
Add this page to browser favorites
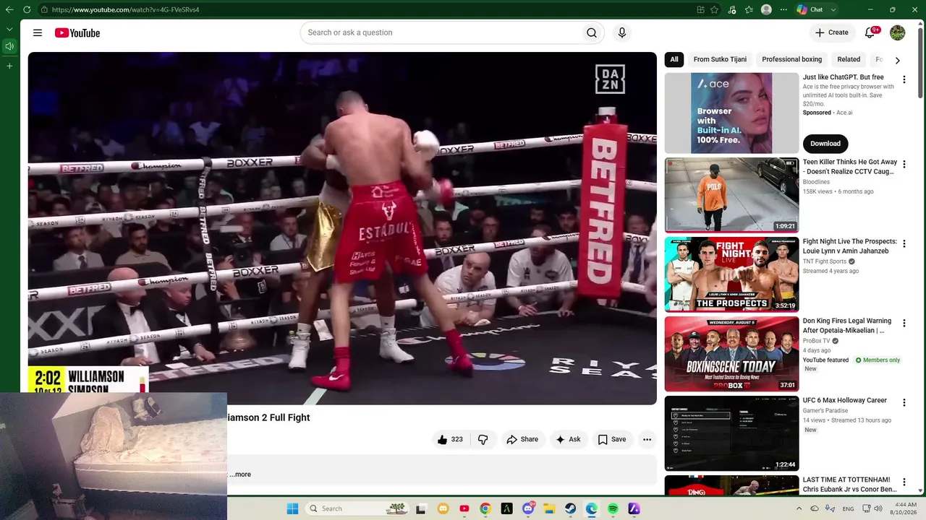[714, 9]
